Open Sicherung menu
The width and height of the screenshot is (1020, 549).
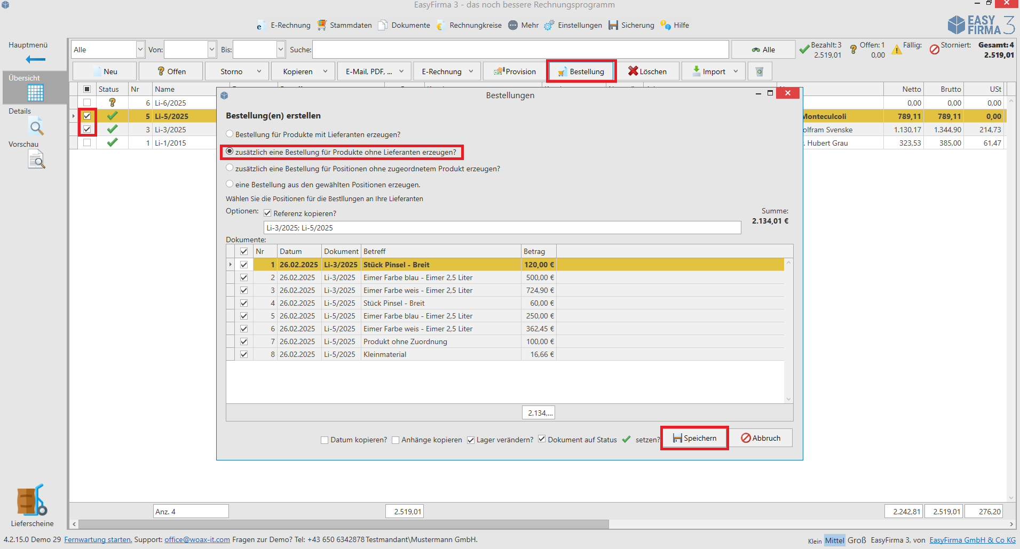pos(631,25)
